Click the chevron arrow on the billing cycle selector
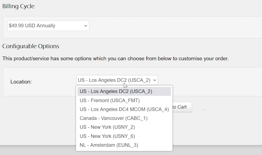 (x=86, y=26)
